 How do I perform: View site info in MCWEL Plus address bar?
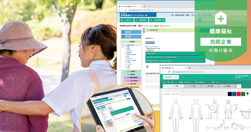130,10
